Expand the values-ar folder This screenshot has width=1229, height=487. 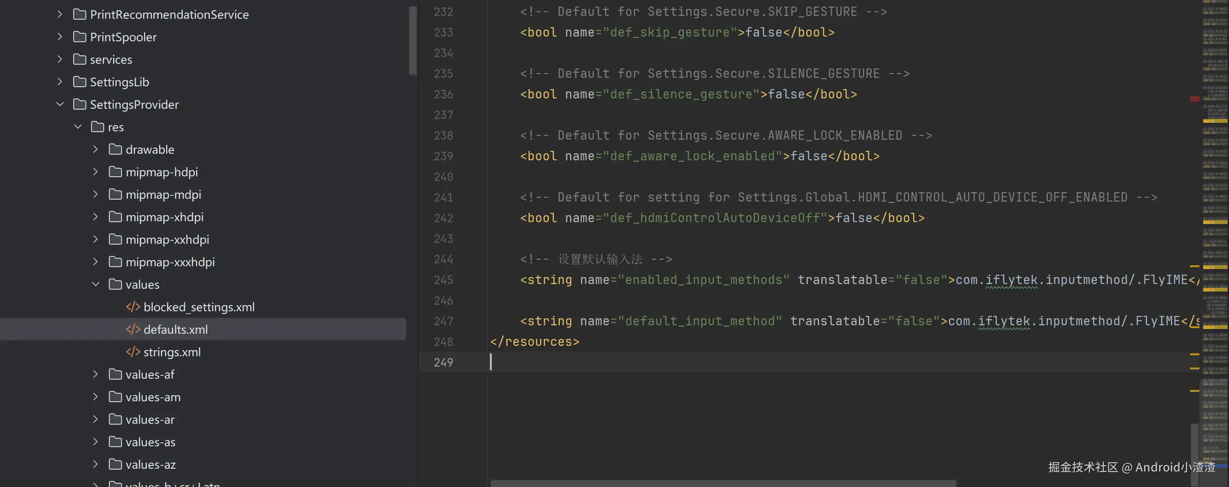pos(95,419)
